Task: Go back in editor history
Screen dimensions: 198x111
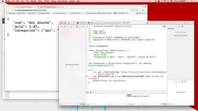Action: point(90,26)
